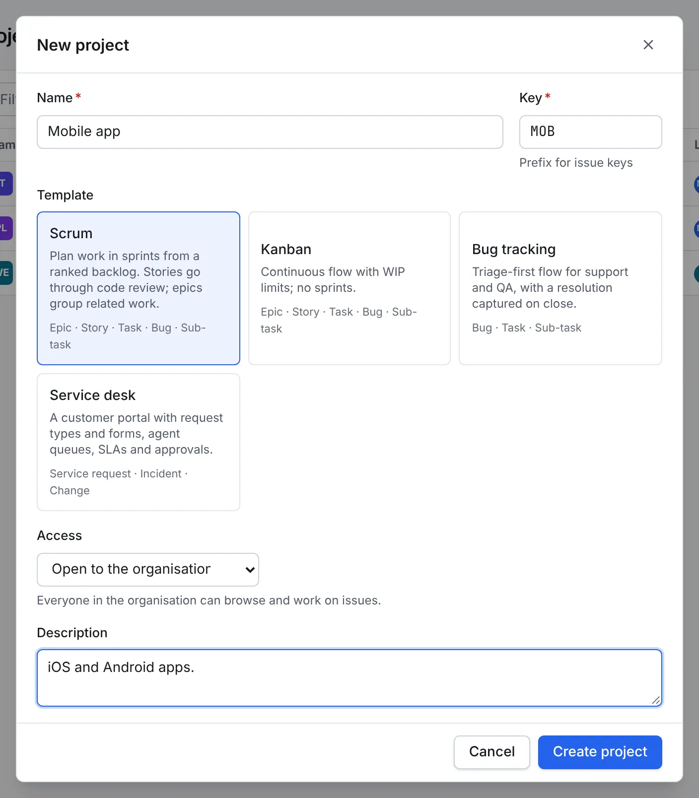Click the Key field label
Viewport: 699px width, 798px height.
click(x=531, y=98)
